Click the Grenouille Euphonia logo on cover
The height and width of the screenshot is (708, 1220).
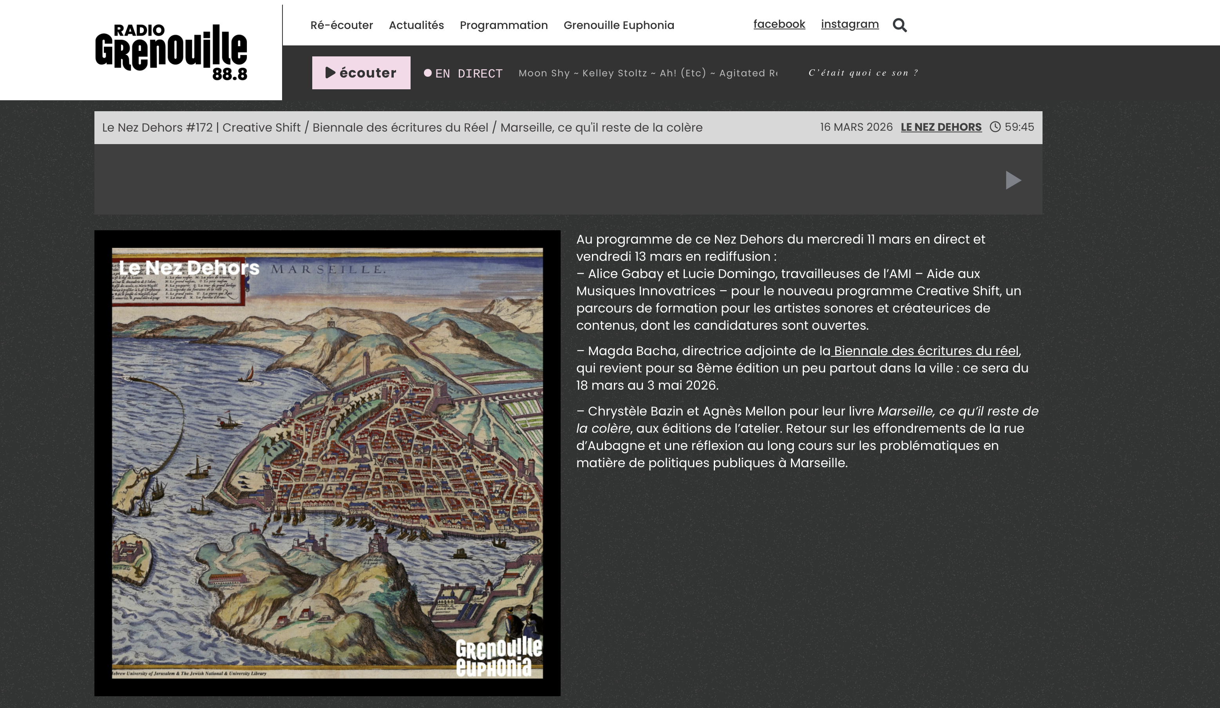pos(498,657)
